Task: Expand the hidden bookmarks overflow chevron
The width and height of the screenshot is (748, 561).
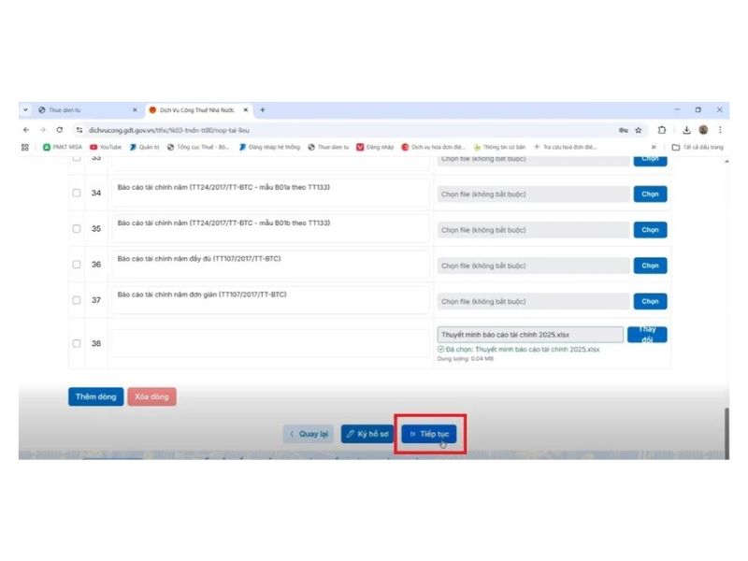Action: pos(654,147)
